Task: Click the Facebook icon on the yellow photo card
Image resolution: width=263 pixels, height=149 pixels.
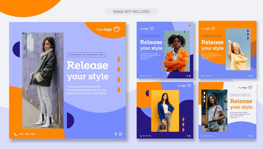Action: point(187,136)
